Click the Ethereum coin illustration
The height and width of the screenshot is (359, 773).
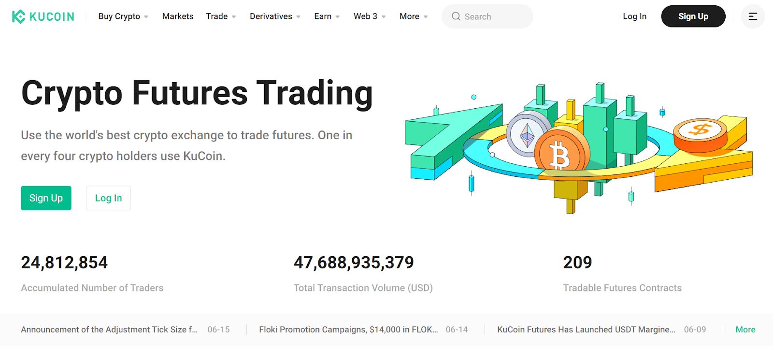[528, 134]
